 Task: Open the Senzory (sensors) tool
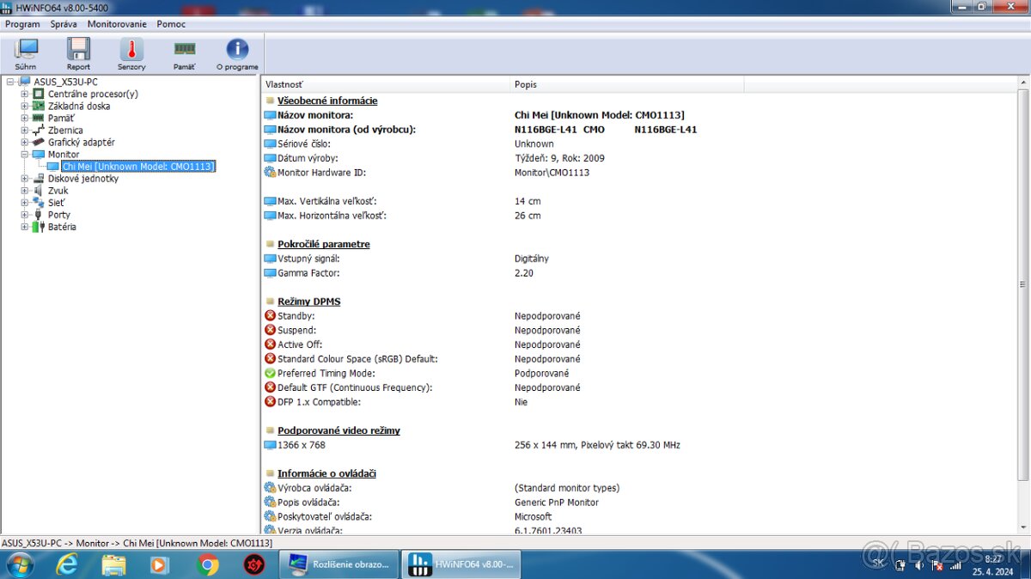[131, 52]
